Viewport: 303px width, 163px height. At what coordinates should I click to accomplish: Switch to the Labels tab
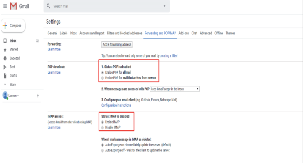coord(64,33)
